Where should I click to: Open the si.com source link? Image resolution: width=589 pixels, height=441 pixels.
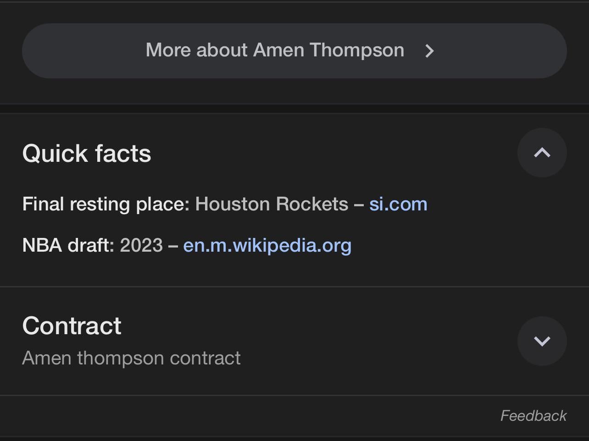[x=398, y=204]
